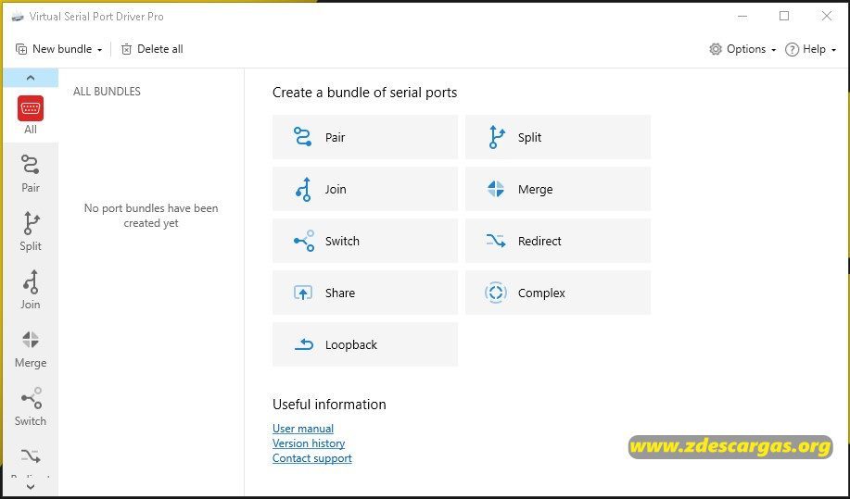The width and height of the screenshot is (850, 499).
Task: Select the All bundles sidebar icon
Action: tap(31, 115)
